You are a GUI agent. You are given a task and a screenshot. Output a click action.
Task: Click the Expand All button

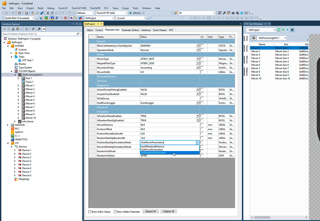click(151, 211)
